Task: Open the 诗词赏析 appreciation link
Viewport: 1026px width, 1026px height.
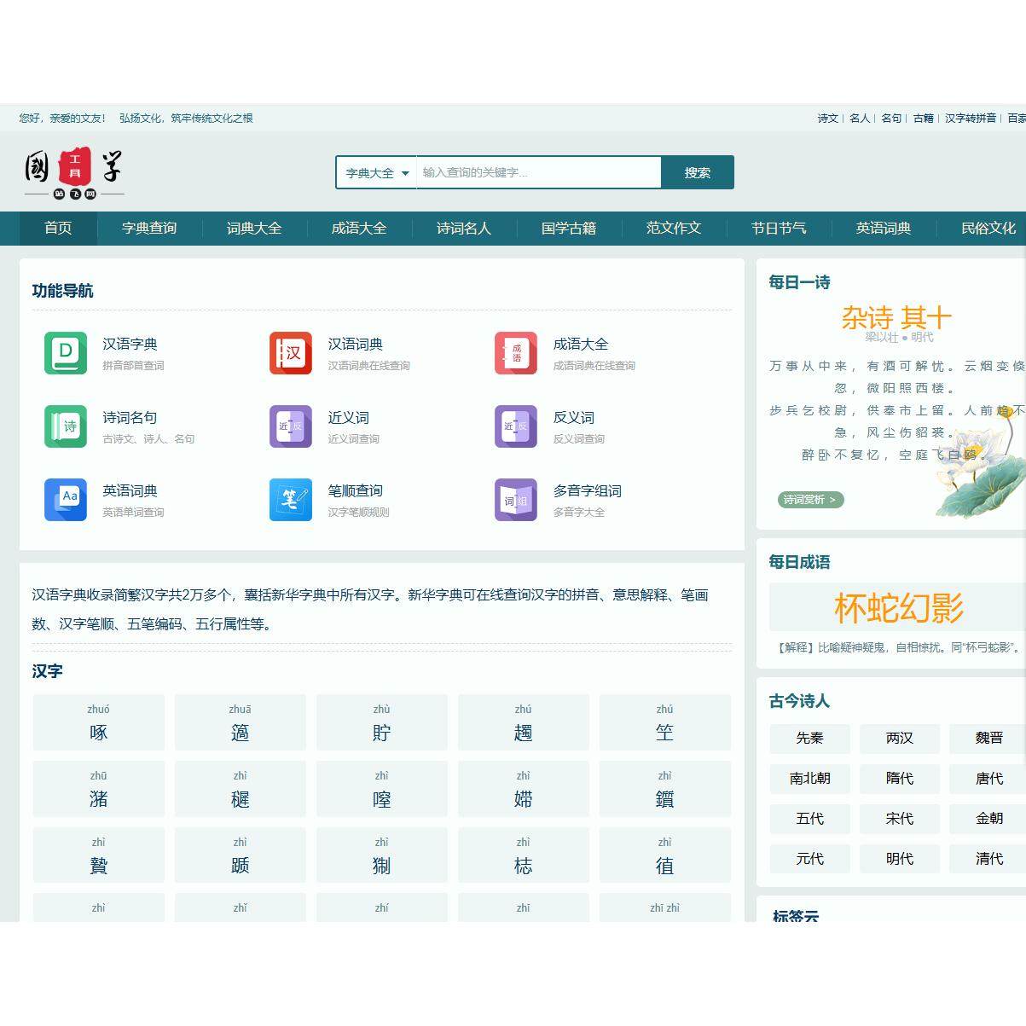Action: (x=809, y=500)
